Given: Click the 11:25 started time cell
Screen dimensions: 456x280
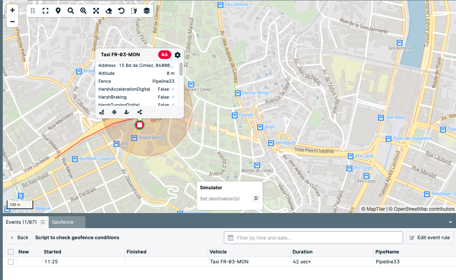Looking at the screenshot, I should pyautogui.click(x=51, y=262).
